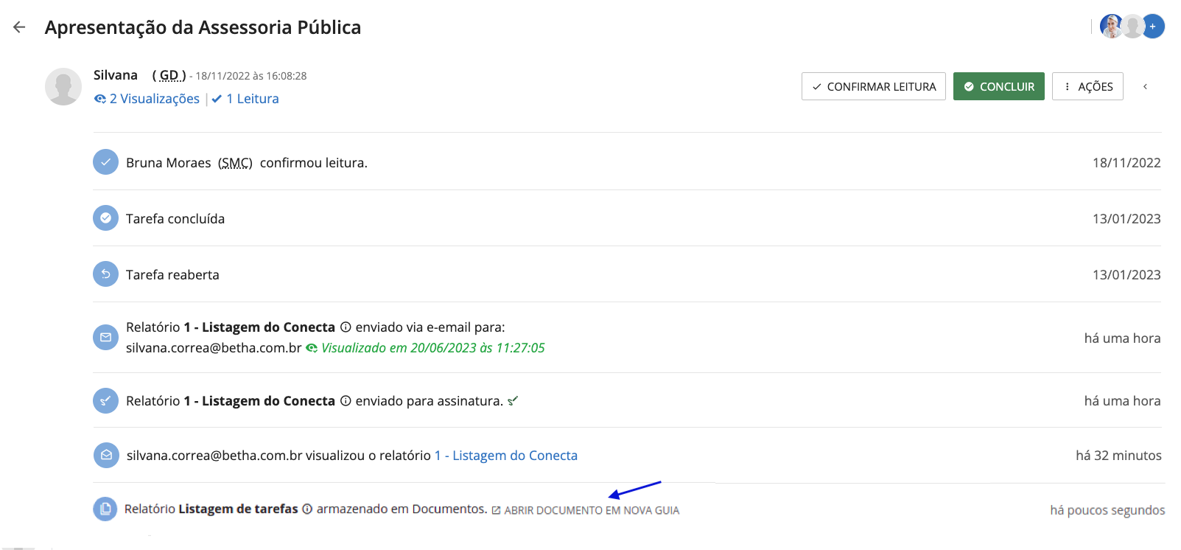
Task: Click the signature icon for enviado para assinatura
Action: click(105, 401)
